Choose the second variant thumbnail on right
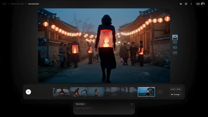 pos(175,43)
